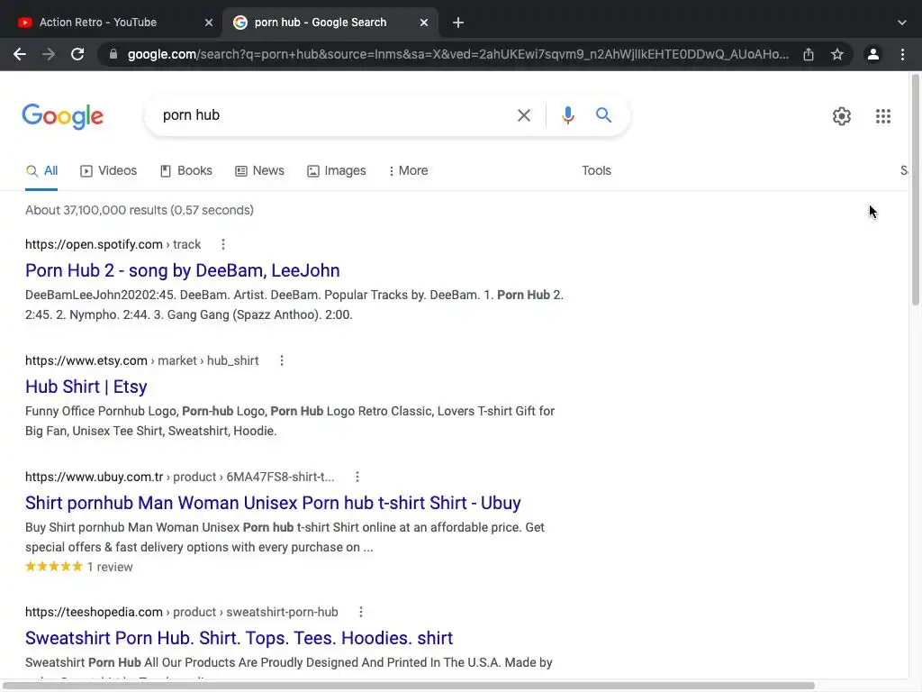
Task: Go back using the browser back arrow
Action: pyautogui.click(x=20, y=54)
